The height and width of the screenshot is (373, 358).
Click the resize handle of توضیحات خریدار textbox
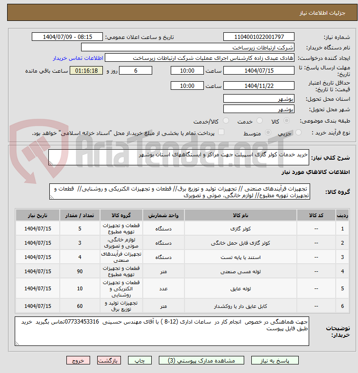click(17, 344)
